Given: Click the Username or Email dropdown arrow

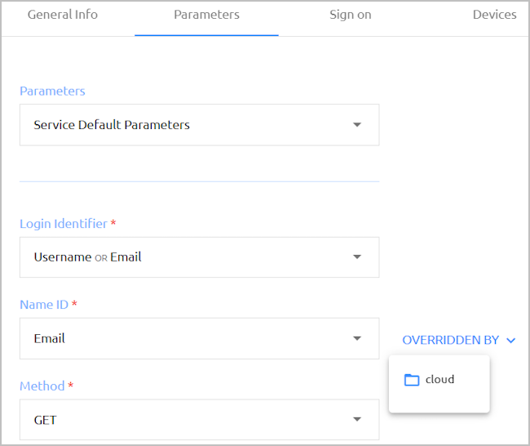Looking at the screenshot, I should point(357,256).
